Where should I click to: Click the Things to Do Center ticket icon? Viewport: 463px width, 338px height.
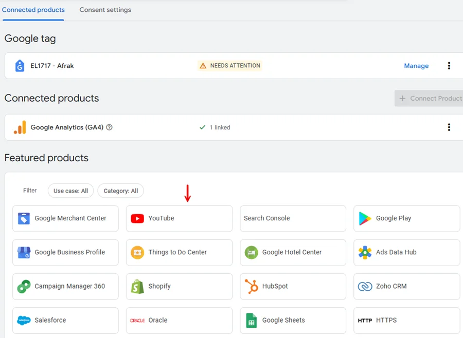[137, 252]
